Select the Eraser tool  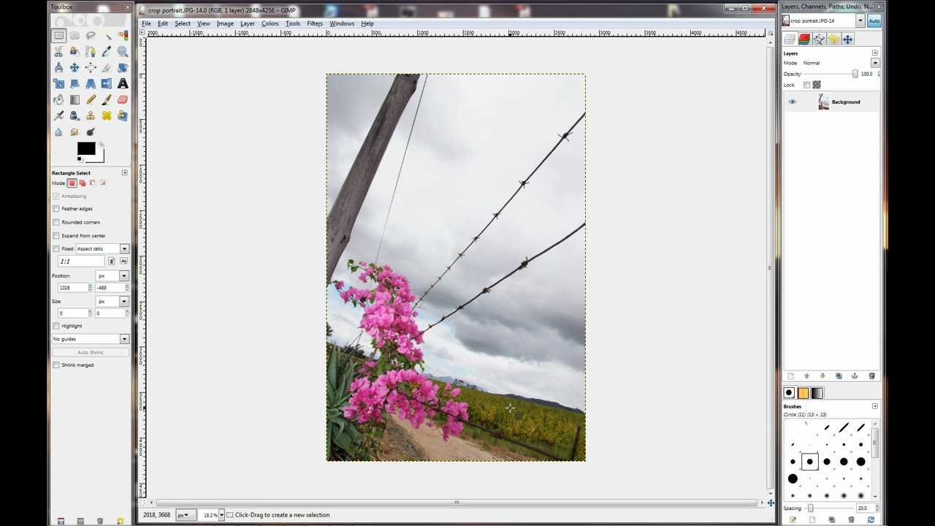pos(123,99)
